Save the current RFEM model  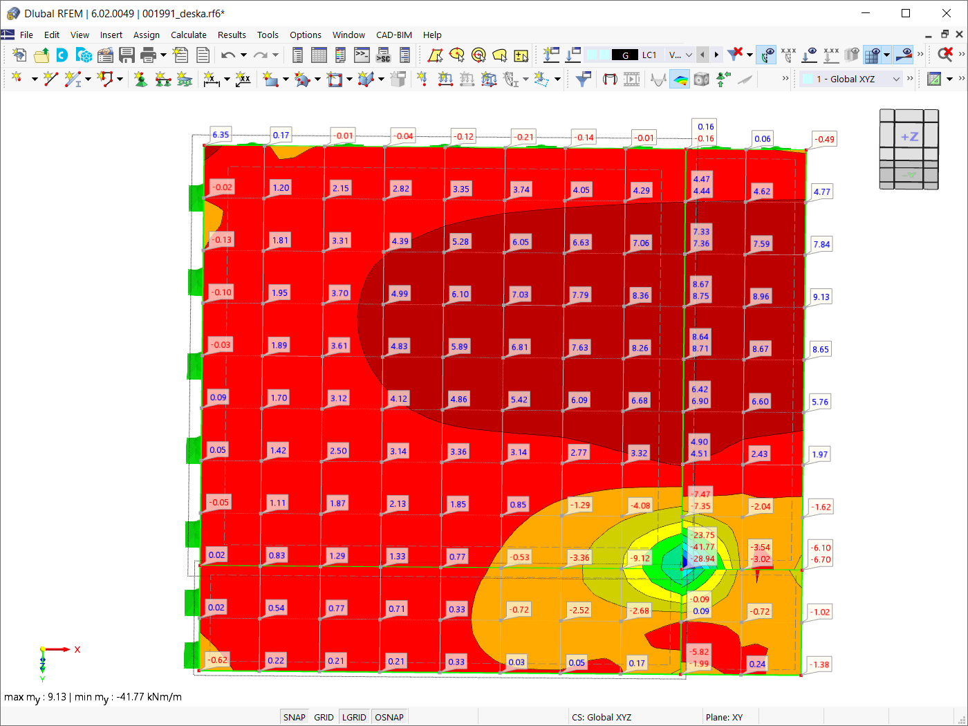coord(127,54)
